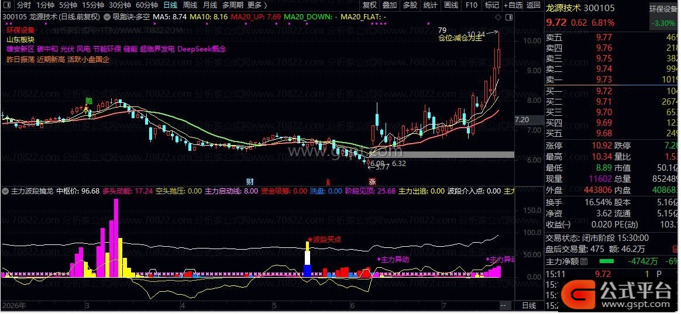Switch to 月线 monthly chart
The image size is (681, 314).
point(210,5)
